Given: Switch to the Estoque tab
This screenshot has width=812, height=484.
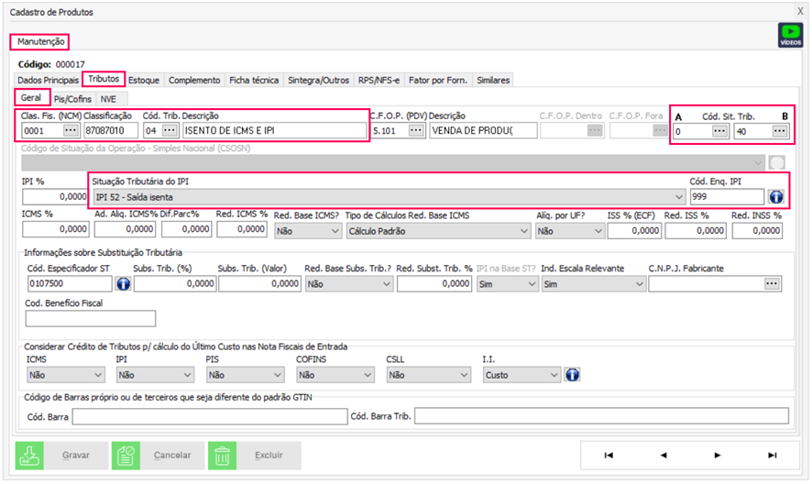Looking at the screenshot, I should (144, 81).
